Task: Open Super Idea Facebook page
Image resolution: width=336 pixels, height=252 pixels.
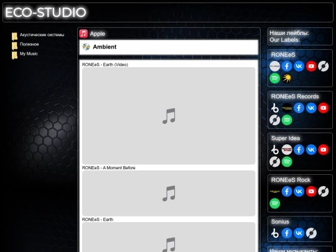Action: 299,149
